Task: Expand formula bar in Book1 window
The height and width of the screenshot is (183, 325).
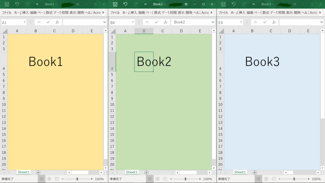Action: pyautogui.click(x=105, y=22)
